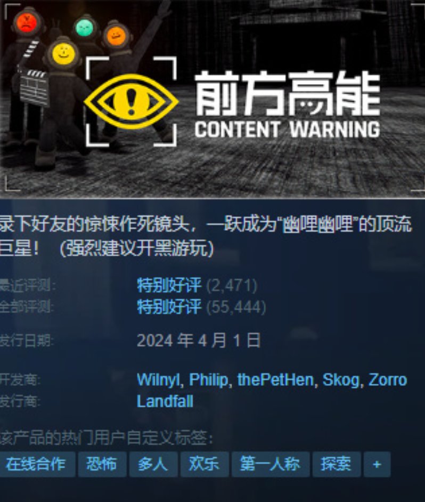
Task: Click the red angry face character
Action: pos(27,21)
